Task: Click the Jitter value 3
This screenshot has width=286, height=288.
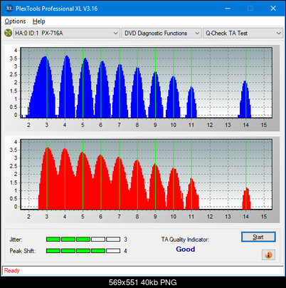Action: coord(125,240)
